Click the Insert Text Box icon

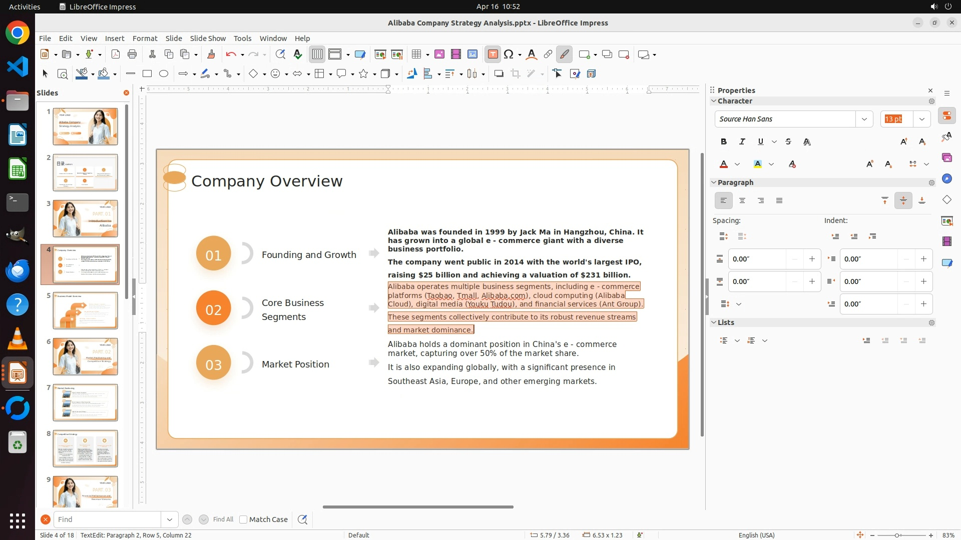pos(493,54)
